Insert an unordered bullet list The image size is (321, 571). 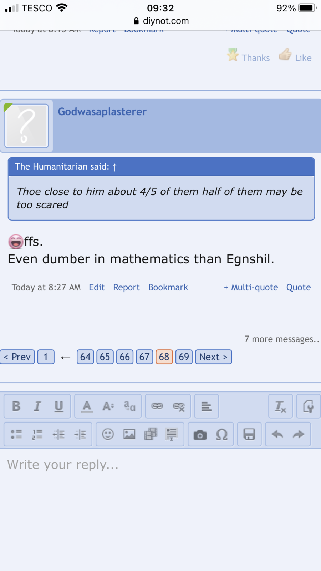(16, 434)
